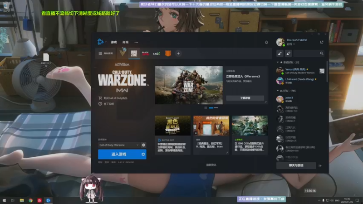The width and height of the screenshot is (363, 204).
Task: Open the Battle.net logo menu
Action: pos(100,42)
